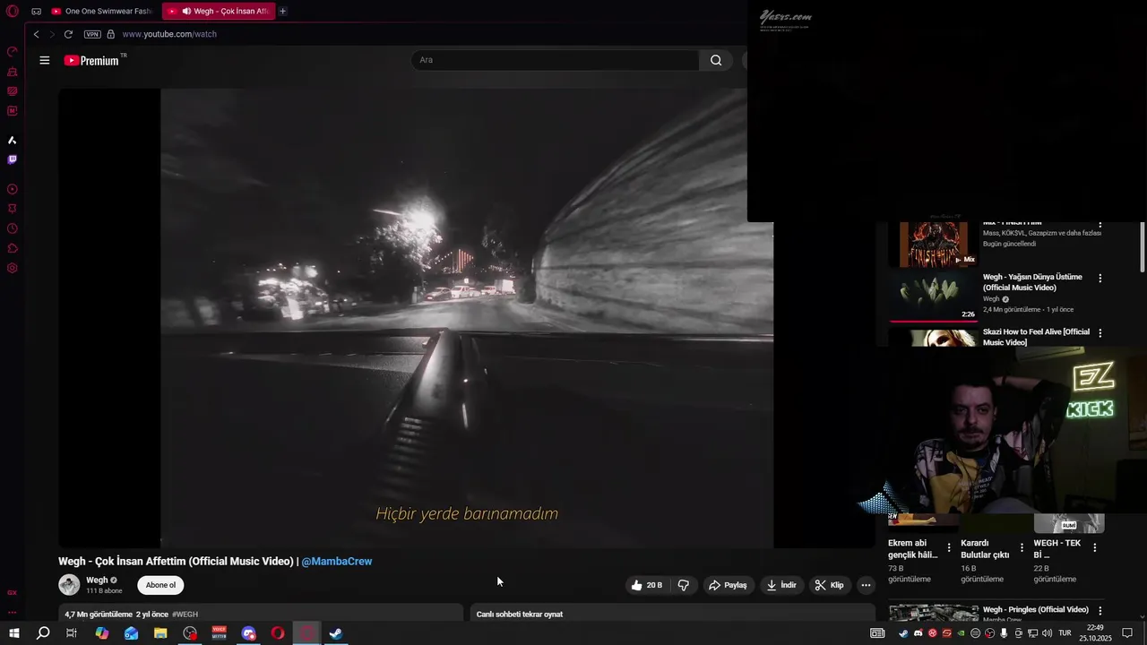The image size is (1147, 645).
Task: Open FINISH HIM mix thumbnail
Action: [x=933, y=245]
